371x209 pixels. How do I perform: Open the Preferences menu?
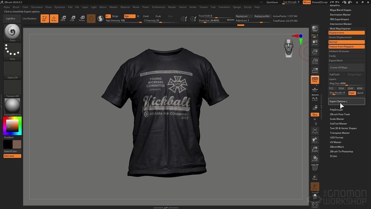[159, 7]
